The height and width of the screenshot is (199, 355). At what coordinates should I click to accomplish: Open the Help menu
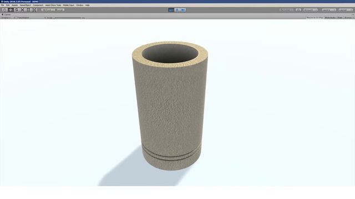point(88,5)
